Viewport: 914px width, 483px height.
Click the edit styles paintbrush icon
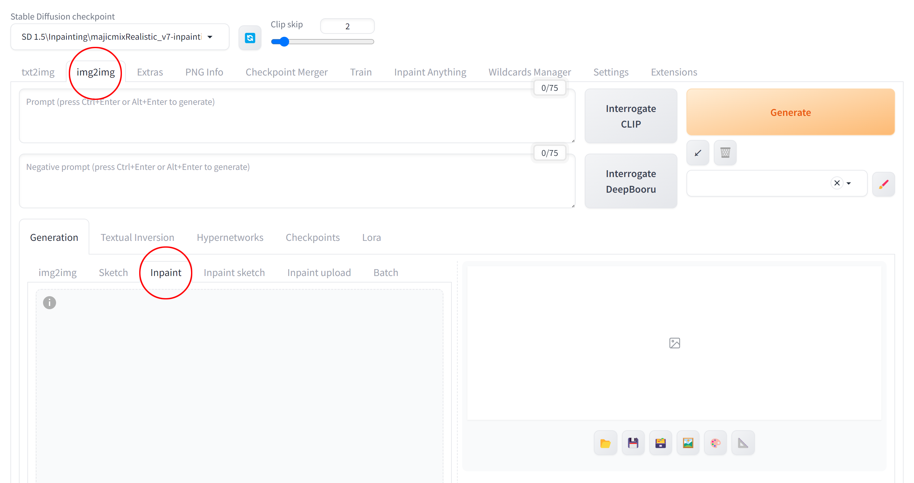click(x=883, y=184)
